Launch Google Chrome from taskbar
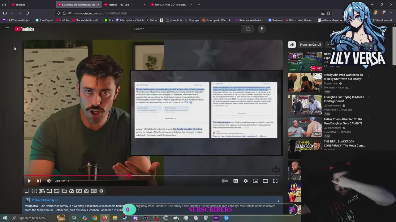Image resolution: width=396 pixels, height=222 pixels. click(95, 218)
